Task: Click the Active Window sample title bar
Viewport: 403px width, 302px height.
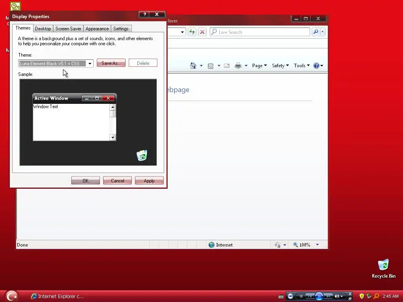Action: pyautogui.click(x=74, y=98)
